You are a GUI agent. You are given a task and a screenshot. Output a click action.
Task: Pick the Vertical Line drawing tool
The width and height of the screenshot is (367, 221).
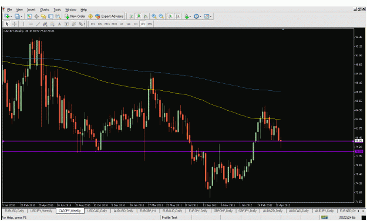coord(23,24)
